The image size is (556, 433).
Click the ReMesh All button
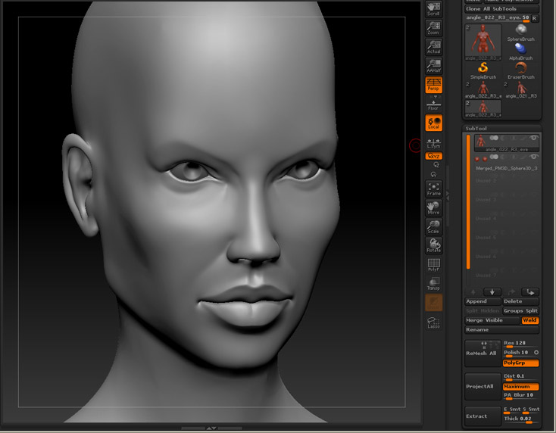click(483, 354)
